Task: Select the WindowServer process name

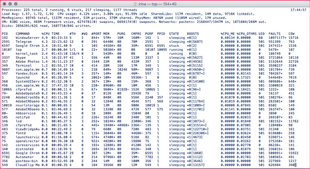Action: coord(28,38)
